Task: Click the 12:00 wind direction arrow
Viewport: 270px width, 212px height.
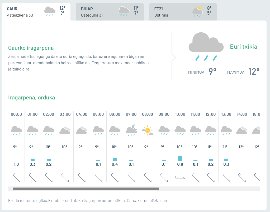Action: [x=211, y=178]
